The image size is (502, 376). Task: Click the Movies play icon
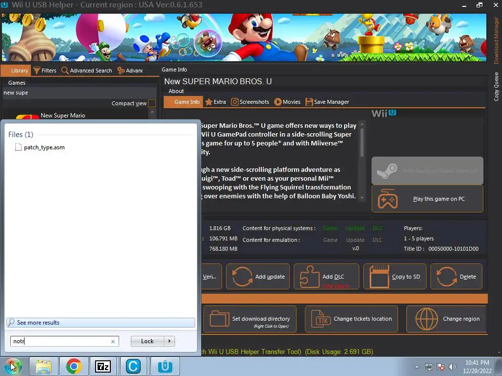[x=277, y=102]
